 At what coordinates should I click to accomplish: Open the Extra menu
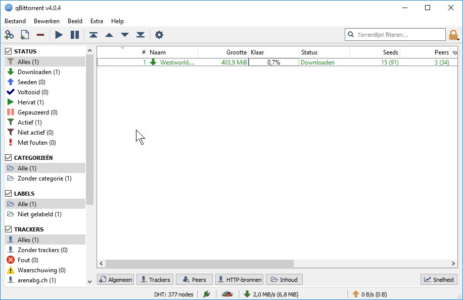(x=97, y=21)
